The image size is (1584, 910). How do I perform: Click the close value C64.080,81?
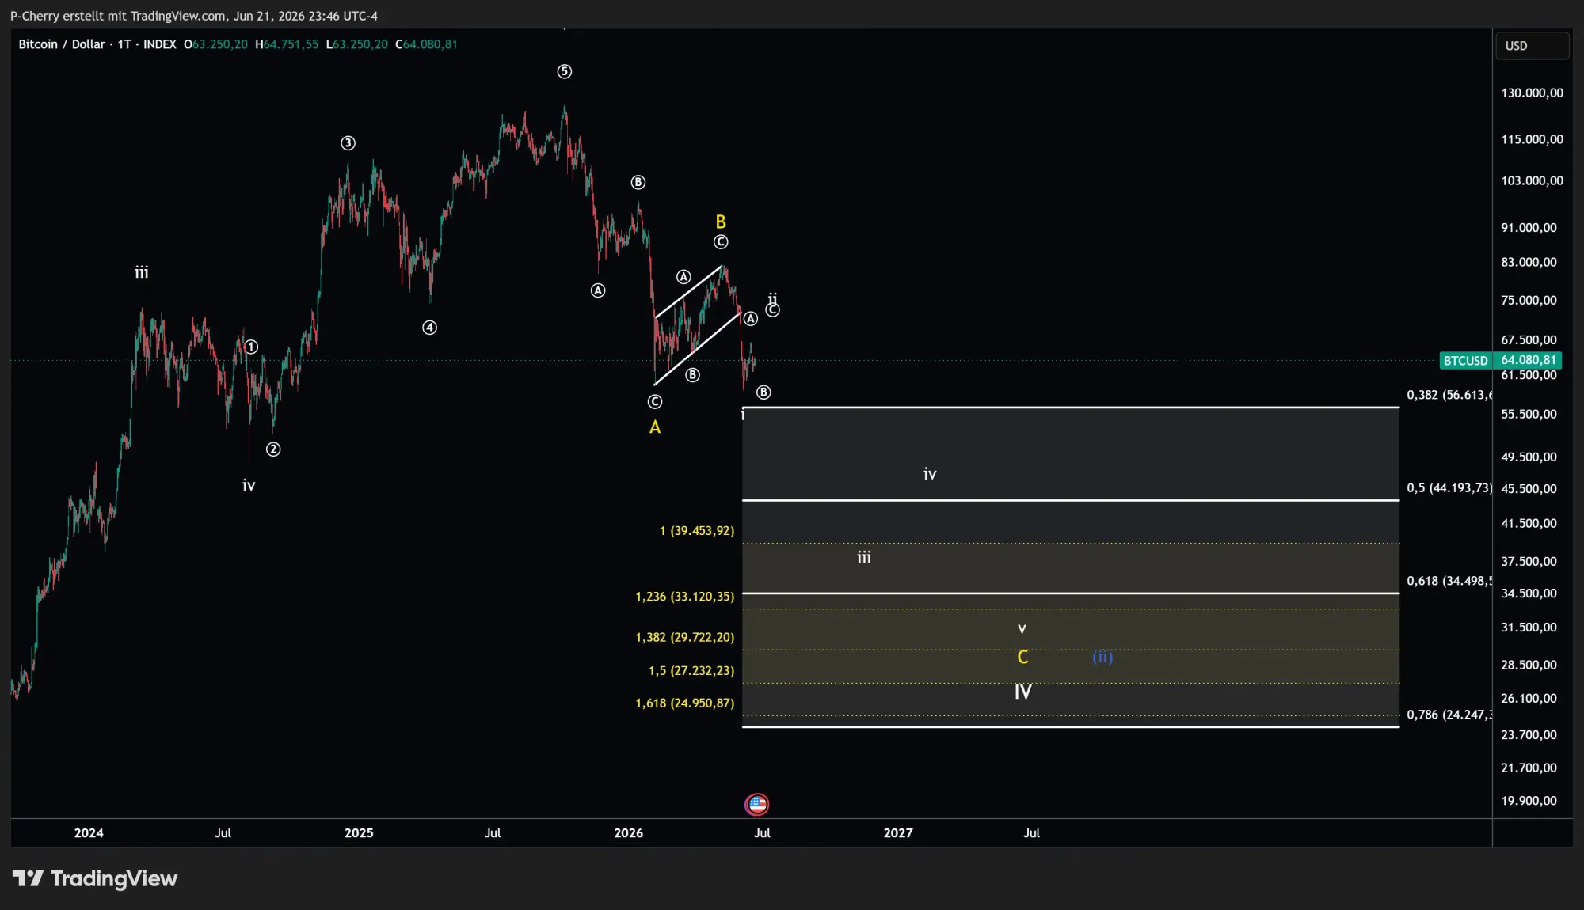(426, 44)
